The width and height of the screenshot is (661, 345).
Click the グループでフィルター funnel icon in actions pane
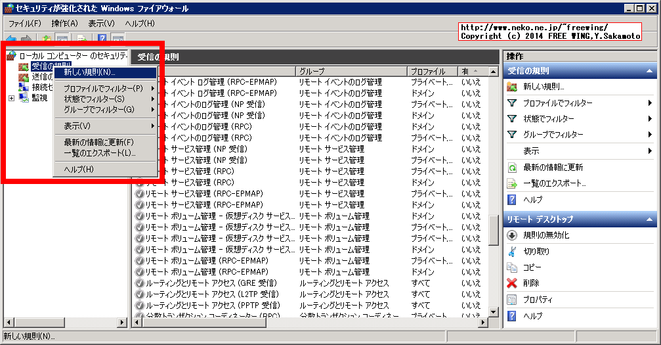(512, 134)
